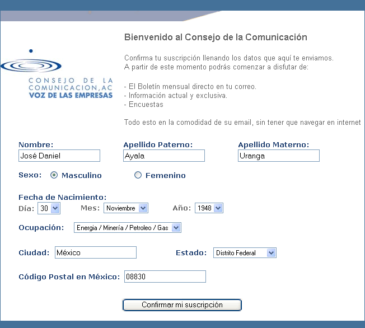Open the Día dropdown showing 30
Screen dimensions: 365x328
49,208
